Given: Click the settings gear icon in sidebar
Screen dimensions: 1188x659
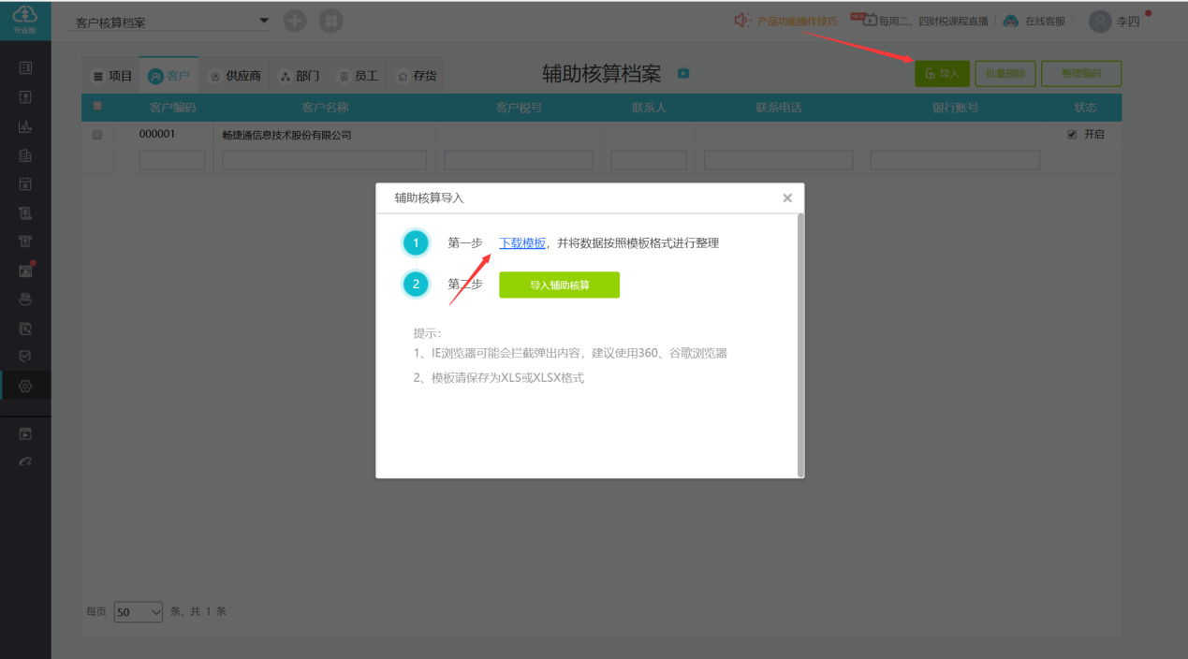Looking at the screenshot, I should point(25,386).
